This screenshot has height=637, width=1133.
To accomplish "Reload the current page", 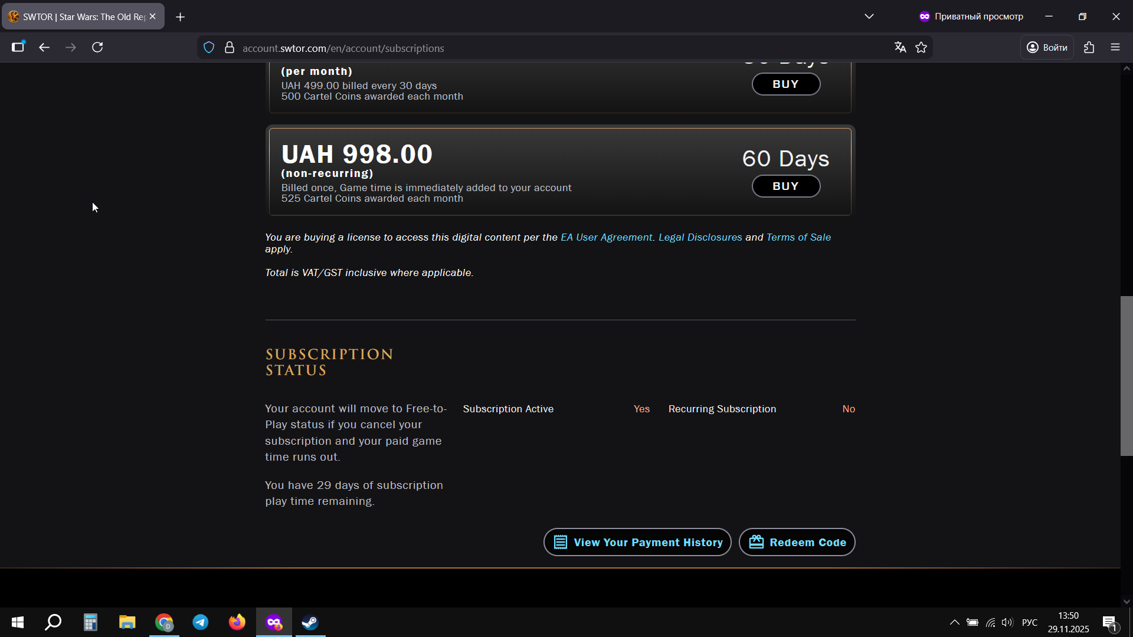I will click(x=97, y=47).
